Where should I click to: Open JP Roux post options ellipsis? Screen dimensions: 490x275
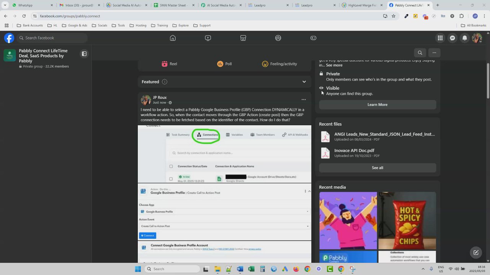(x=304, y=100)
